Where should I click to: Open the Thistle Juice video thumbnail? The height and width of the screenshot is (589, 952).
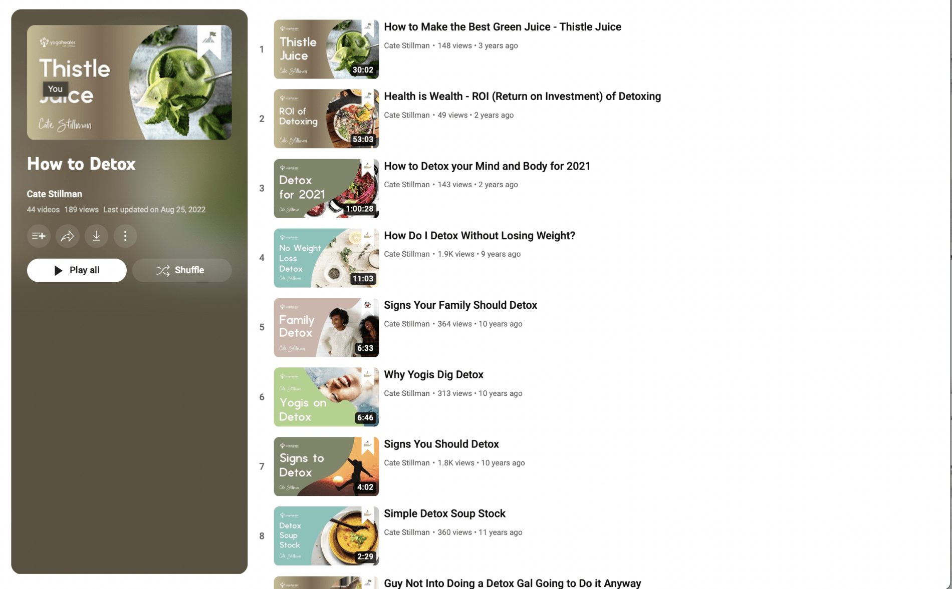[326, 49]
